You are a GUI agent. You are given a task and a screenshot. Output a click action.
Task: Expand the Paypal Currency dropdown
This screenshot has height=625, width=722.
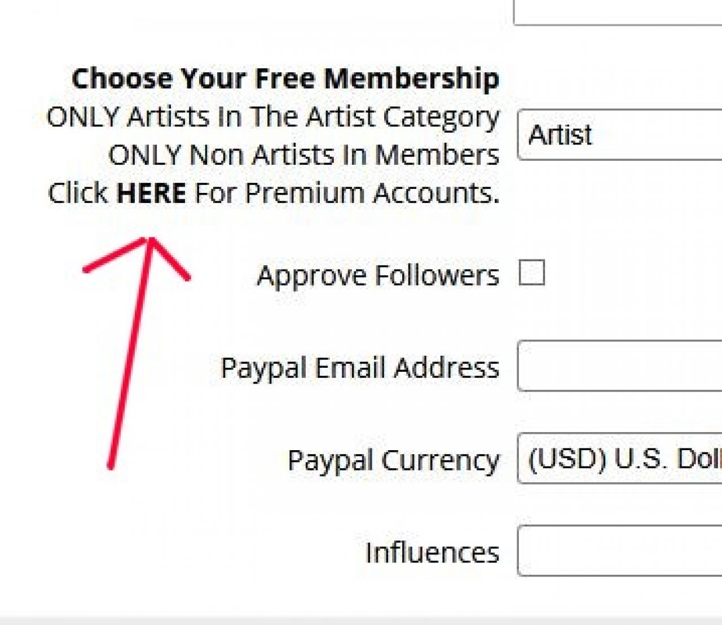coord(619,459)
